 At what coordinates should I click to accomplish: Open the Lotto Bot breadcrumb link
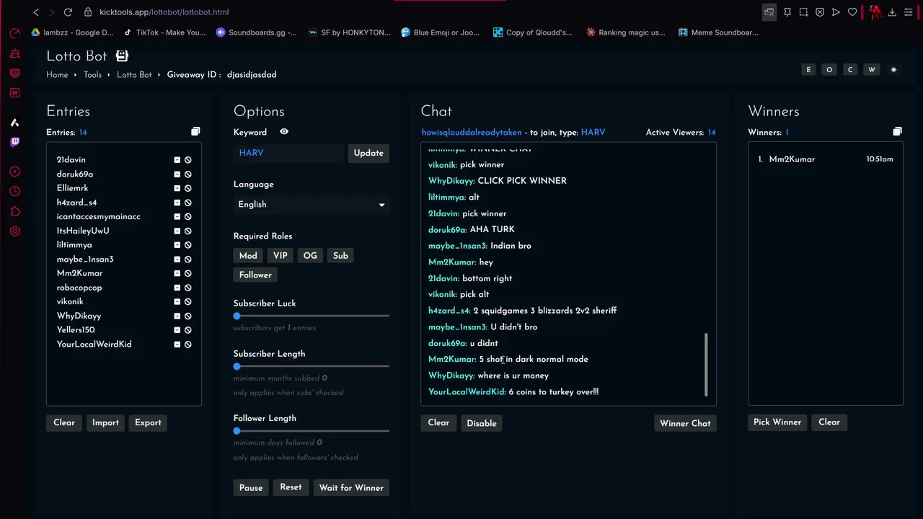point(134,75)
